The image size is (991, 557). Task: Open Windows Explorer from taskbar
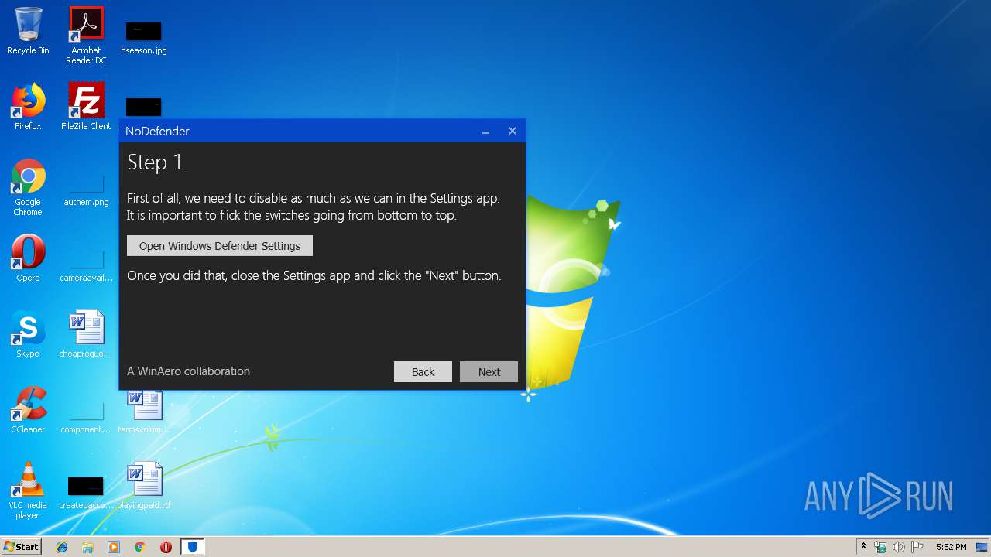87,547
